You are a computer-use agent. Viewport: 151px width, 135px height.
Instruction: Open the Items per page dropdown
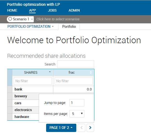pos(77,114)
